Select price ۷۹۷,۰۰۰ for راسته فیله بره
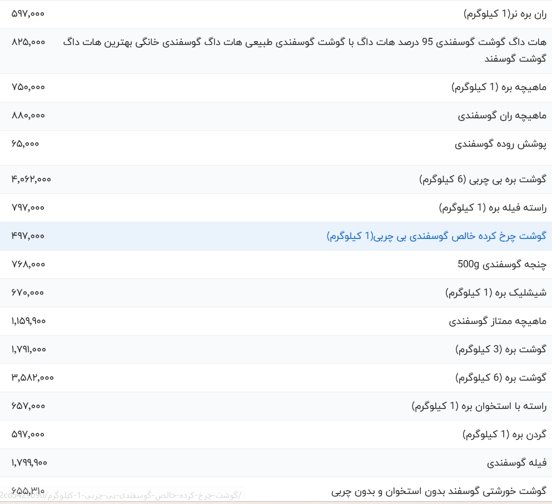The image size is (552, 504). [x=28, y=208]
